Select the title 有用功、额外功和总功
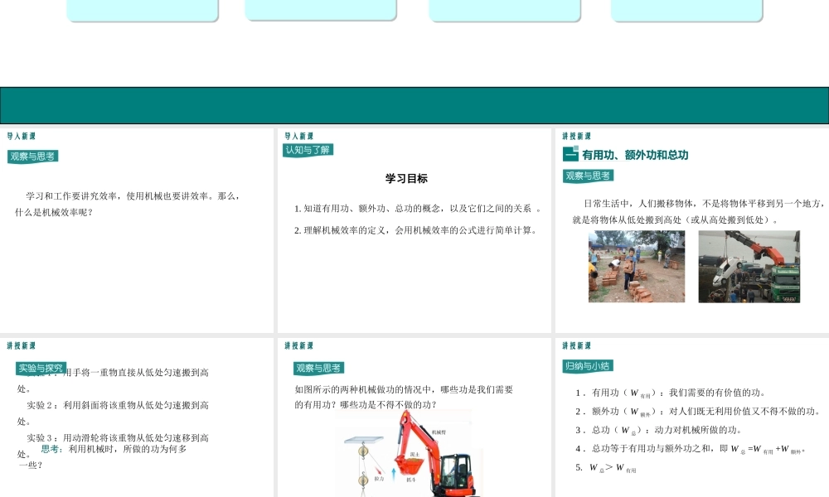Viewport: 829px width, 497px height. coord(635,155)
